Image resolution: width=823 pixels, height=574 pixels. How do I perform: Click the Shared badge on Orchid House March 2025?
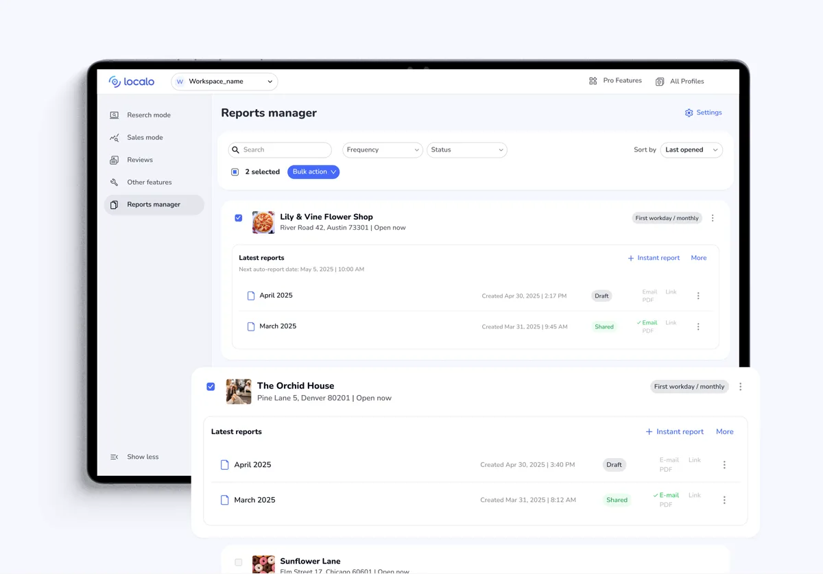pos(617,500)
